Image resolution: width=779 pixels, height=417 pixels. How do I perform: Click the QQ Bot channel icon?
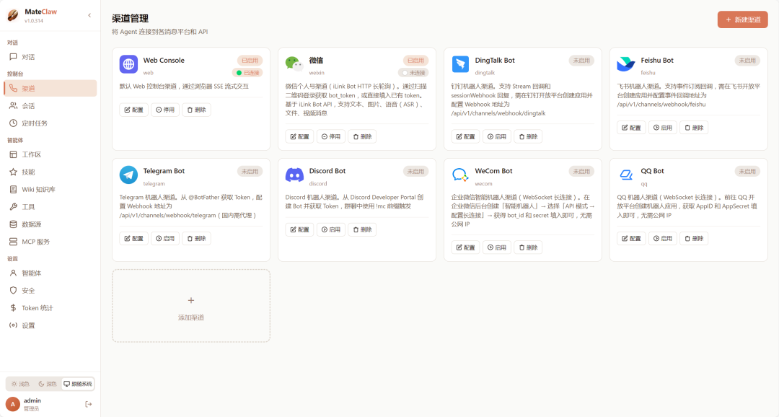(626, 174)
